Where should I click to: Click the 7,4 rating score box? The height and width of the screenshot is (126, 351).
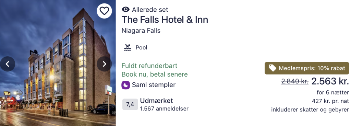tap(130, 104)
